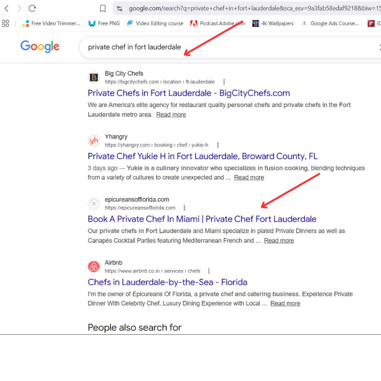Bookmark this page using bookmark icon

coord(103,8)
